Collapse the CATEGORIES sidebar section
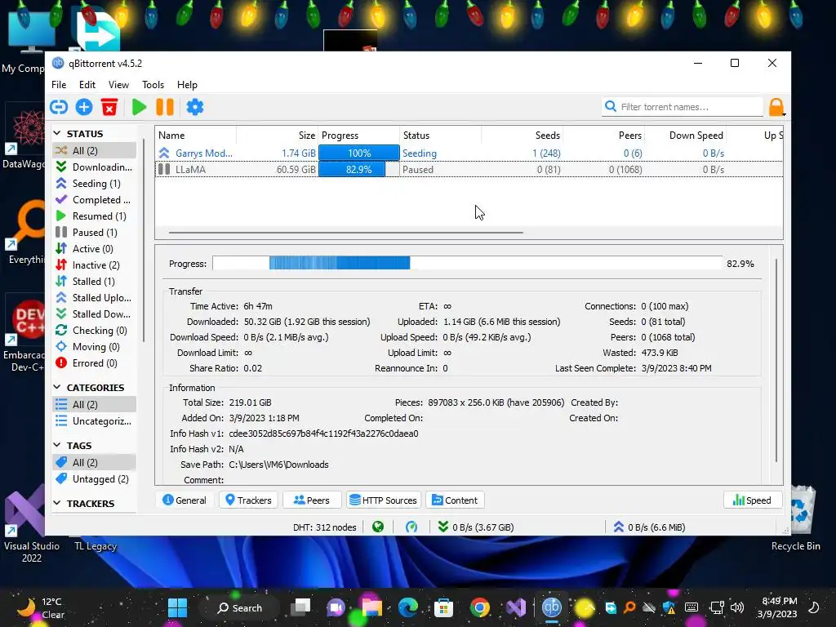836x627 pixels. coord(58,387)
